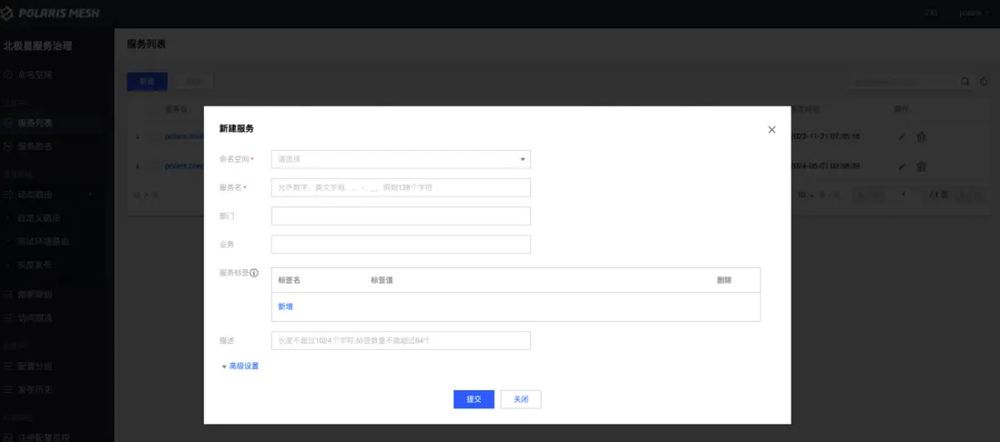Viewport: 1000px width, 442px height.
Task: Expand the first service row arrow
Action: pyautogui.click(x=138, y=136)
